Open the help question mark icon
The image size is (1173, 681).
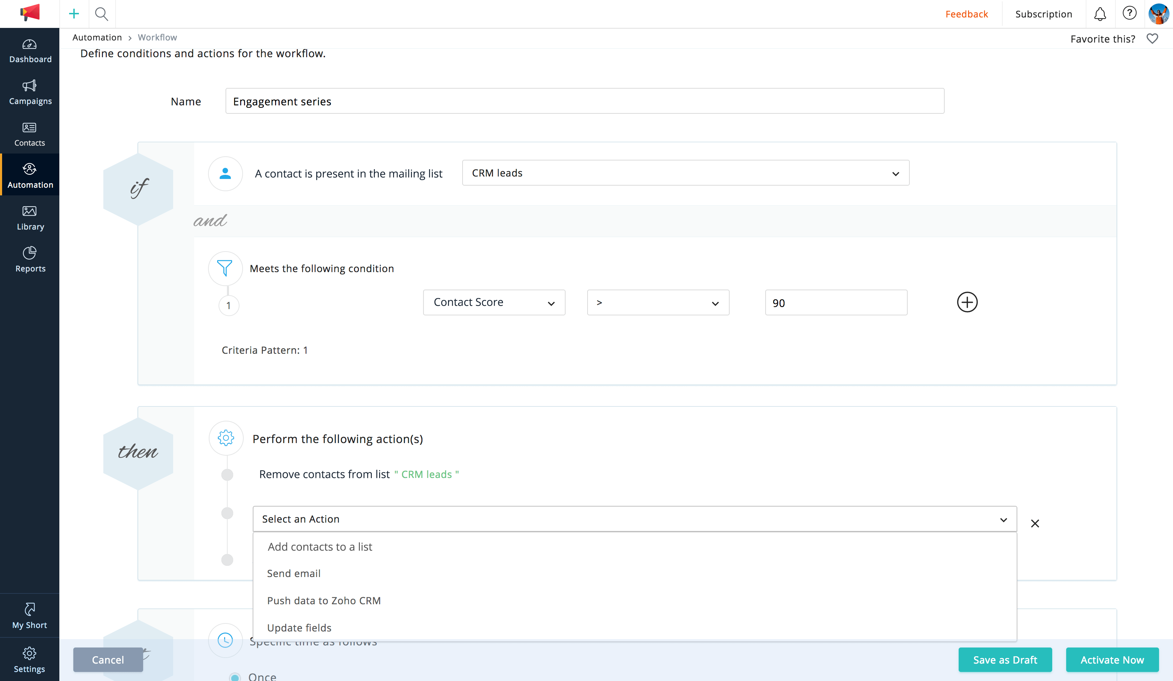(1130, 13)
